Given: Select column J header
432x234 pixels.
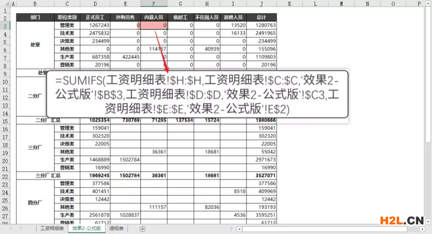Looking at the screenshot, I should pos(261,4).
